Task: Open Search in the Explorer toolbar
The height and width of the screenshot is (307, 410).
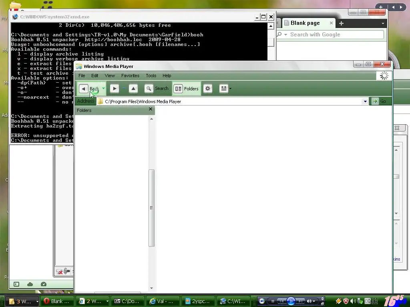Action: point(157,89)
